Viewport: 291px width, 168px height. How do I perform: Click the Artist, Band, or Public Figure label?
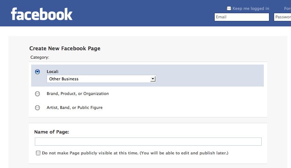[74, 107]
